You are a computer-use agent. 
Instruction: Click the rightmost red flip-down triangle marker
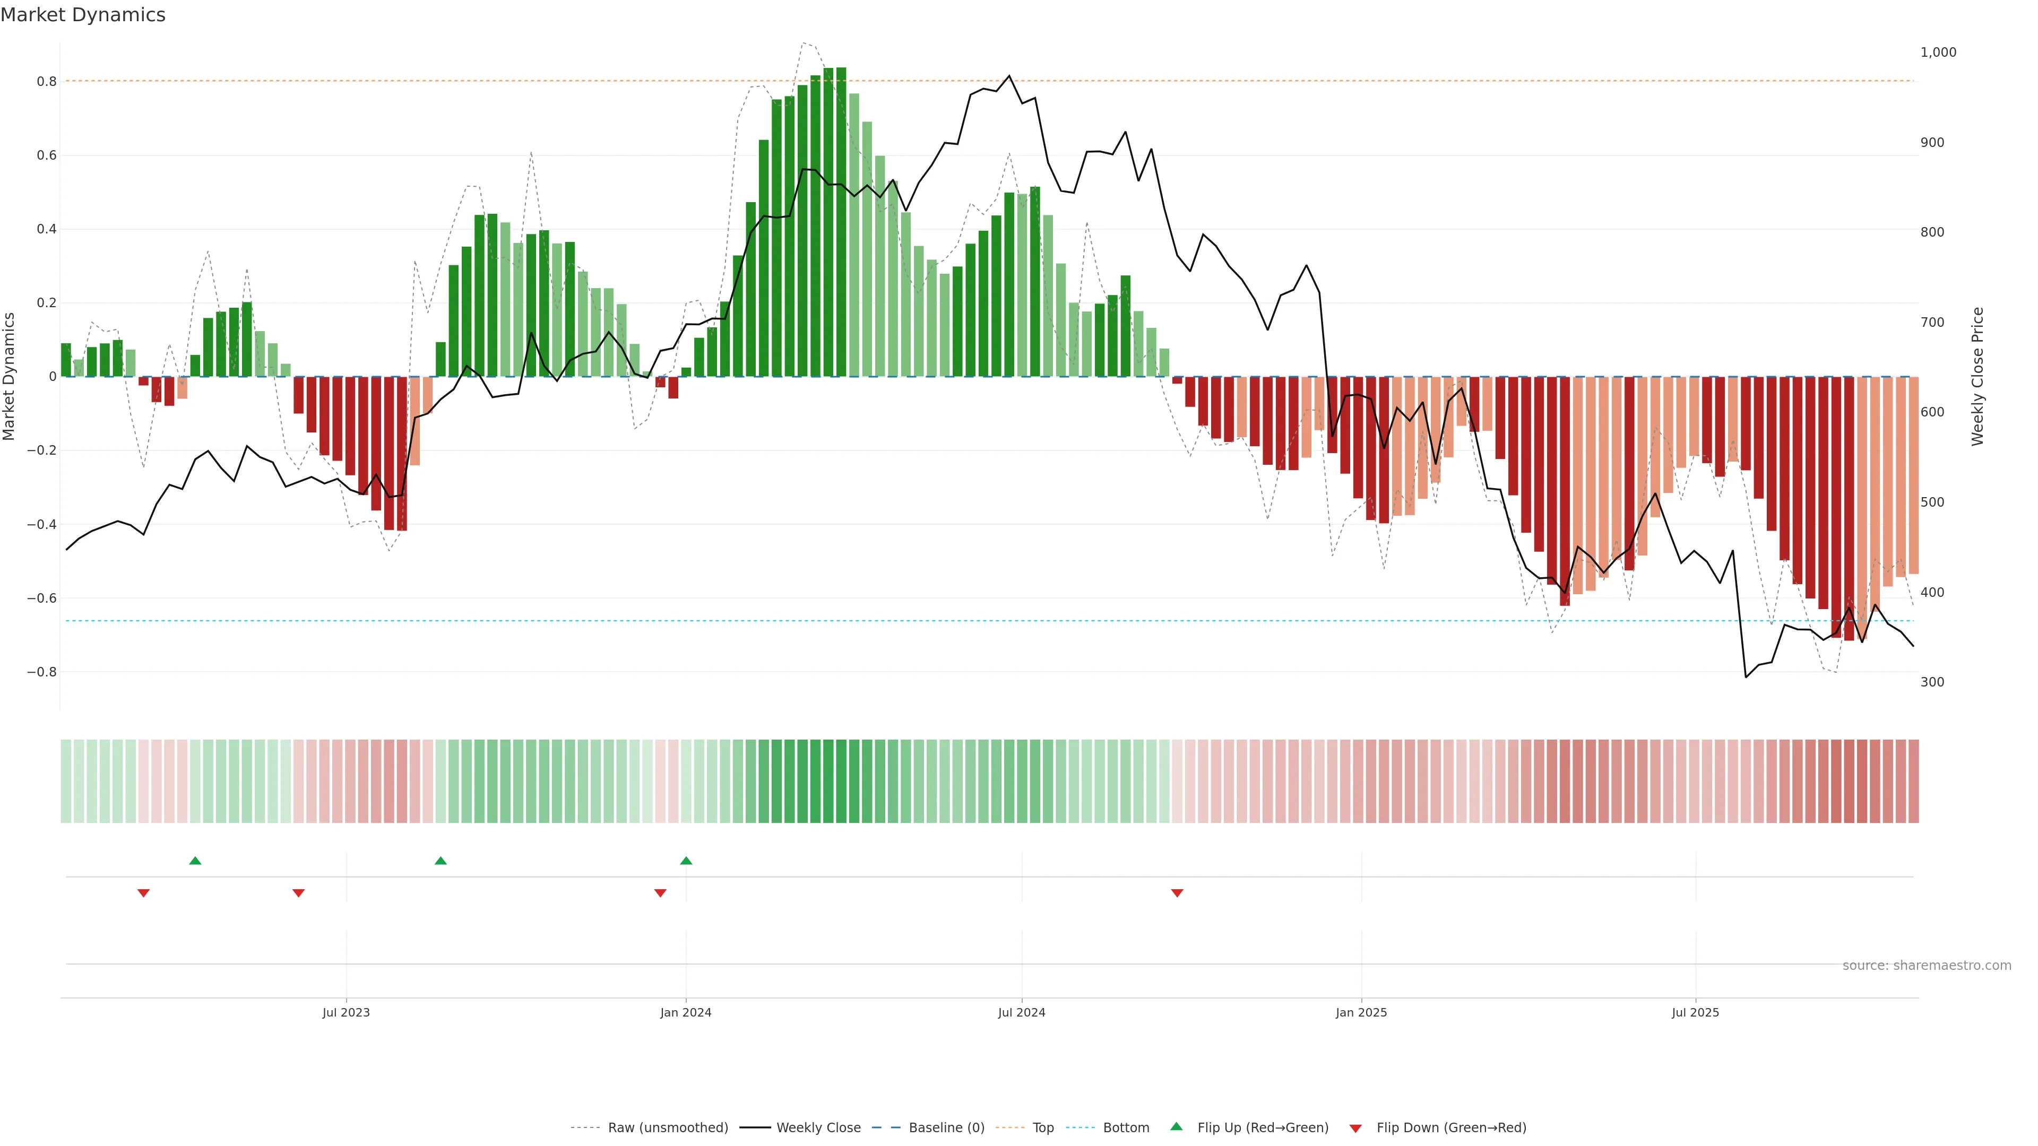[x=1177, y=893]
